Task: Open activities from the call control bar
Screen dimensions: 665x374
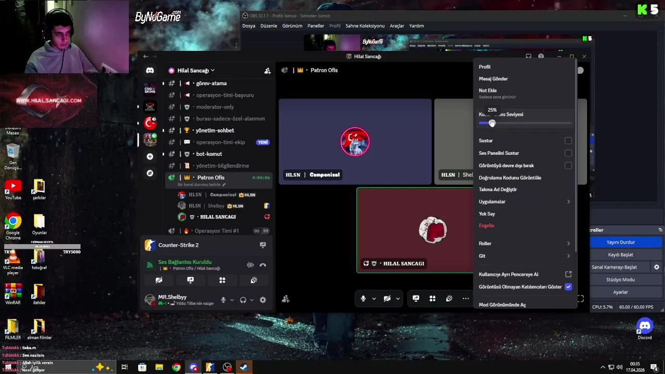Action: point(432,299)
